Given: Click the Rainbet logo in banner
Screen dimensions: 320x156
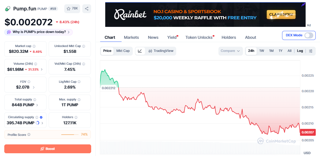Looking at the screenshot, I should pos(130,15).
